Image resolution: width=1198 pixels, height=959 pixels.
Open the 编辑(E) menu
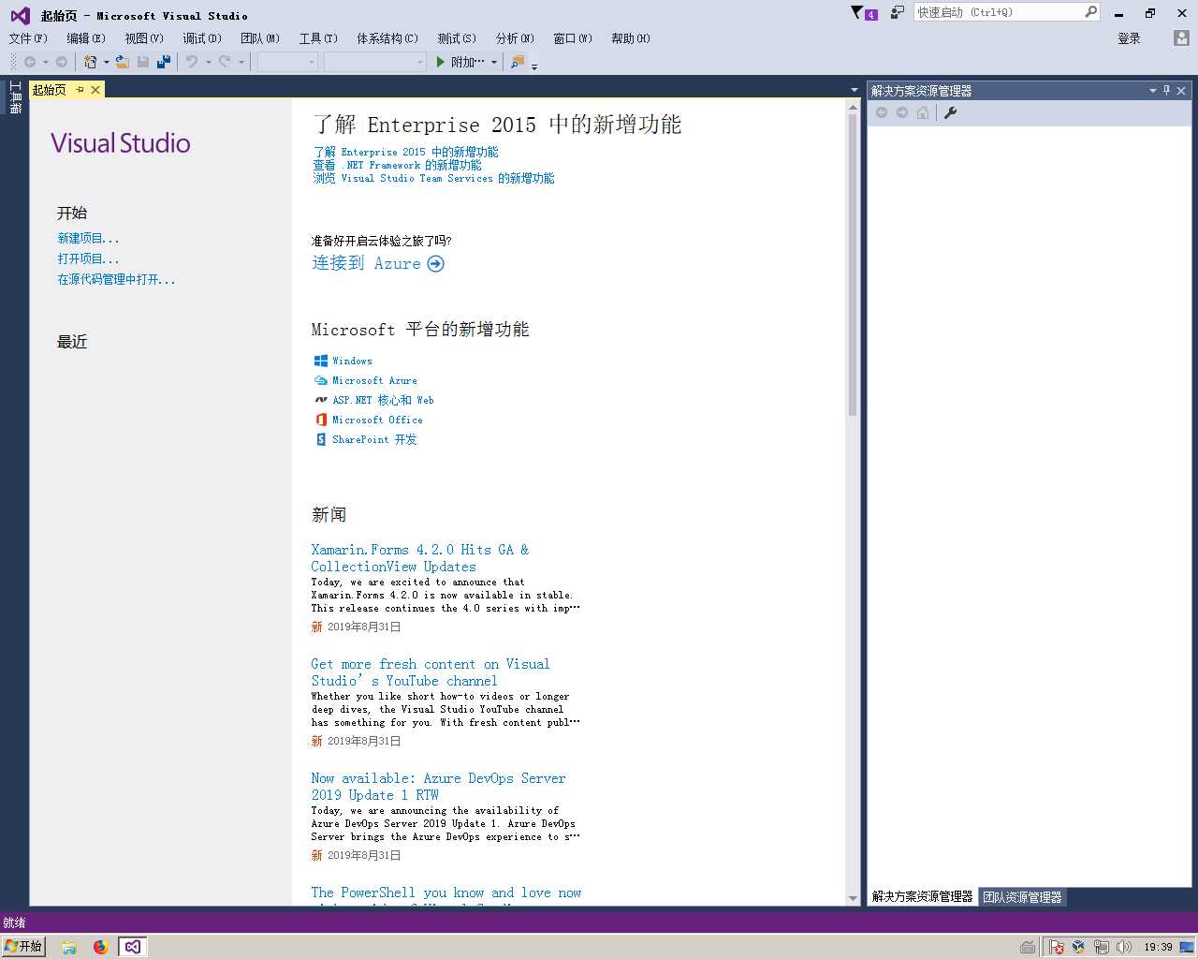86,38
